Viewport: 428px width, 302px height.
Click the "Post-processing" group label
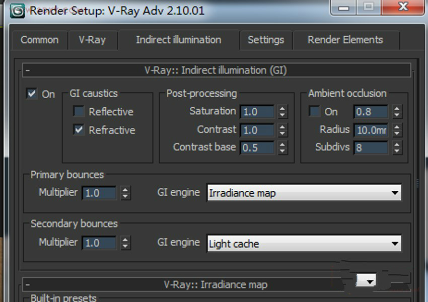202,94
